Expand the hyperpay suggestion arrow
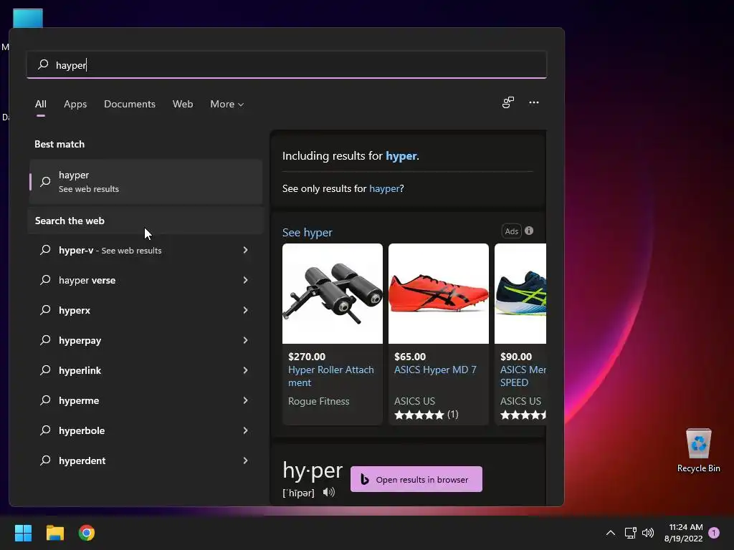Screen dimensions: 734x550 pos(245,340)
